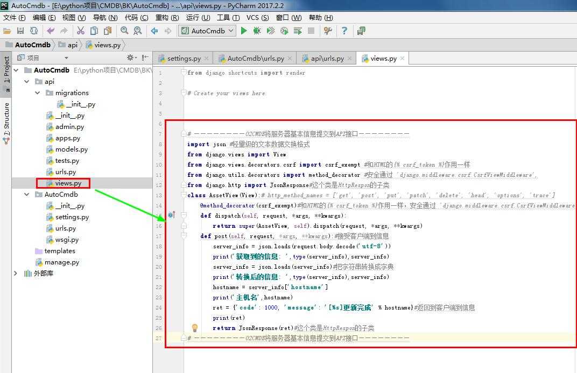Viewport: 577px width, 373px height.
Task: Fold the dispatch method at line 15
Action: pyautogui.click(x=184, y=216)
